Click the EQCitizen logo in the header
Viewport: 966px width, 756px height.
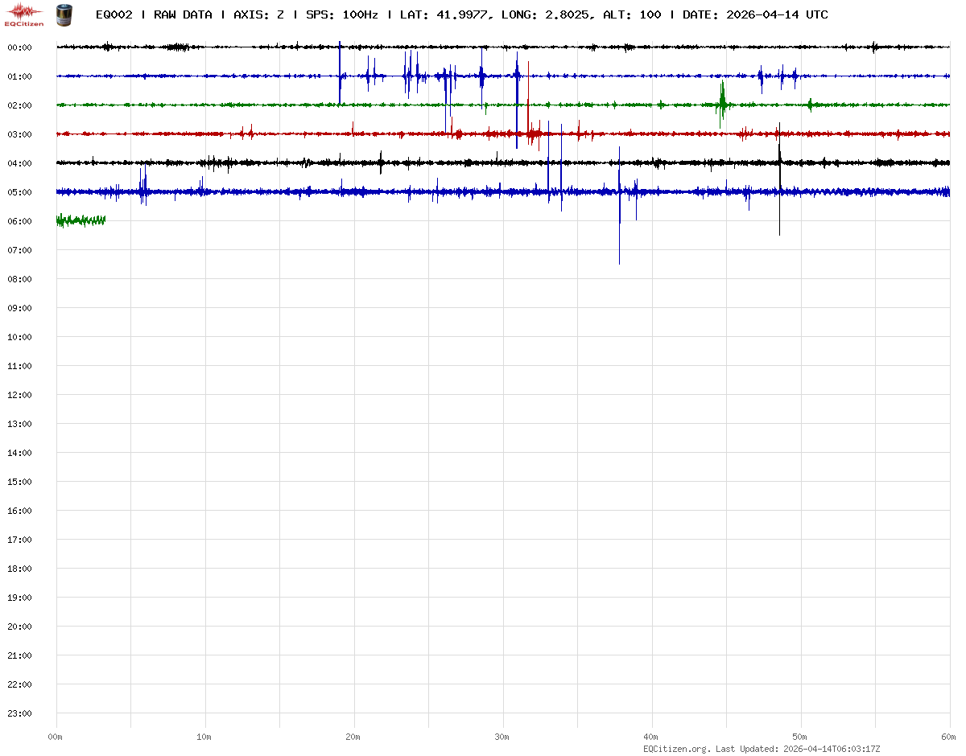tap(24, 14)
